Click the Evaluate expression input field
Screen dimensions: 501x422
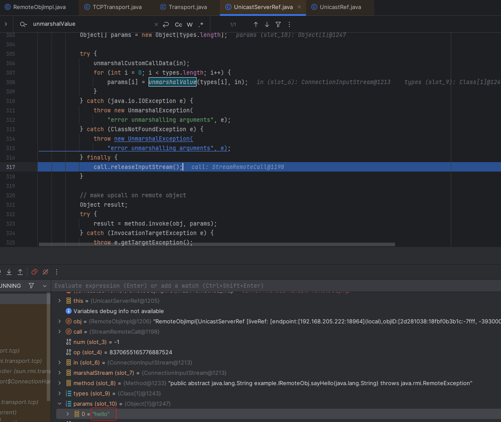pyautogui.click(x=275, y=286)
